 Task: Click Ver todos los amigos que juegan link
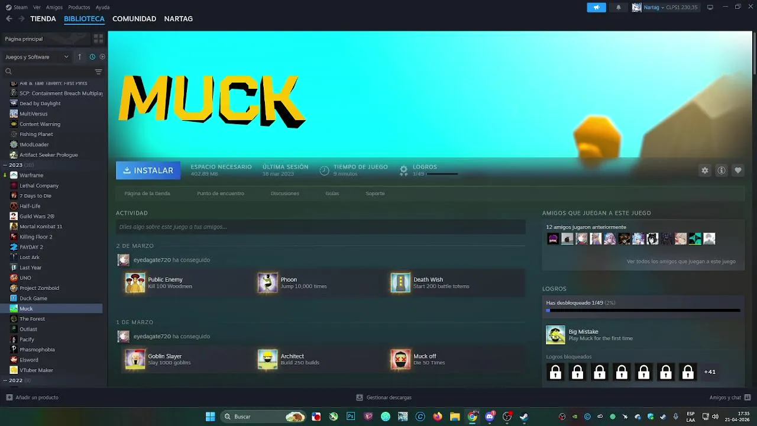[681, 262]
